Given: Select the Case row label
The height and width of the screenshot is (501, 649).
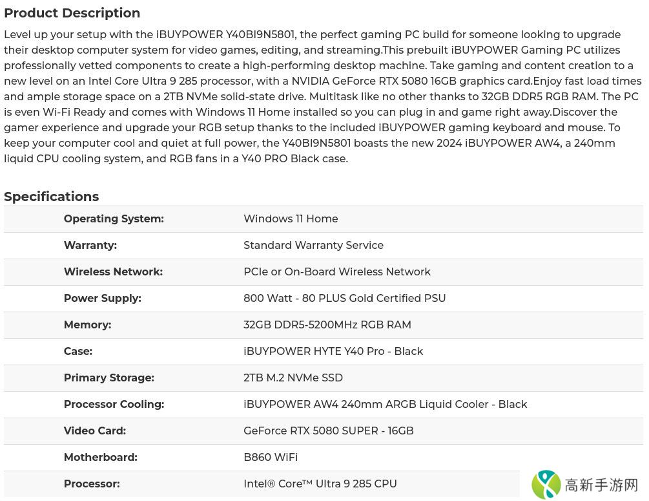Looking at the screenshot, I should [78, 352].
